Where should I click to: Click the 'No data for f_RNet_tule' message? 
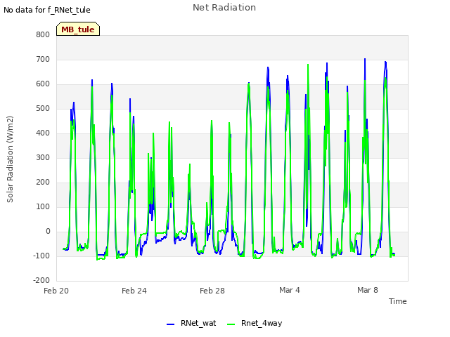tap(47, 10)
